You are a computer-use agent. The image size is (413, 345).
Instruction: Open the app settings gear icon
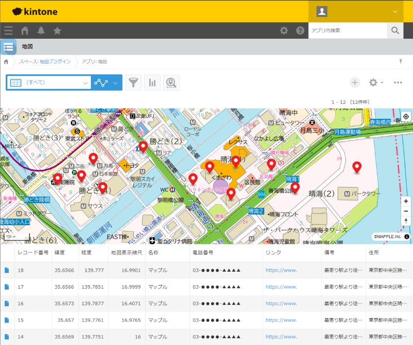point(374,83)
